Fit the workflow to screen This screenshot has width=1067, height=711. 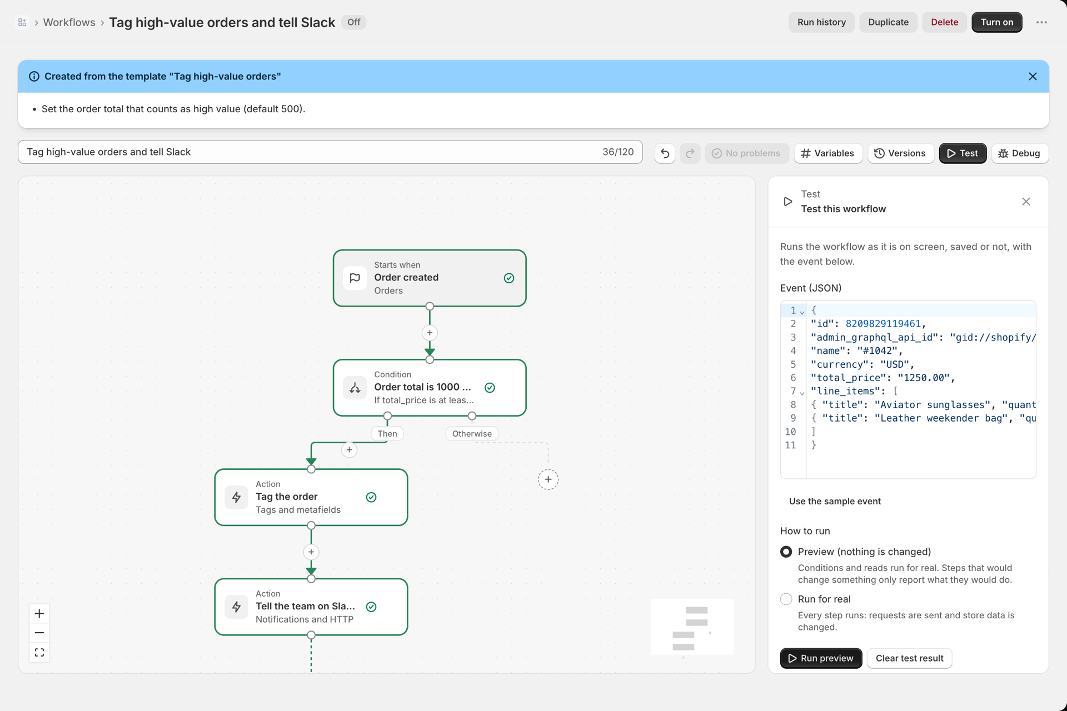coord(39,652)
